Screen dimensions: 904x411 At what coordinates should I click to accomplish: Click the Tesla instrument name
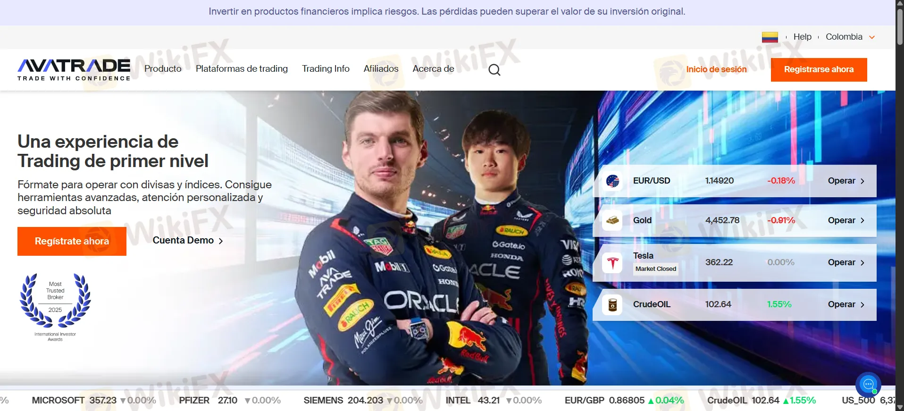tap(643, 256)
